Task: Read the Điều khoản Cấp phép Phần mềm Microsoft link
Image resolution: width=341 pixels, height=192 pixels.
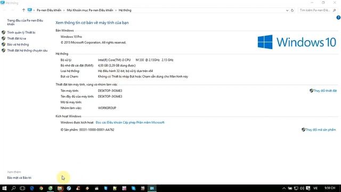Action: point(130,123)
